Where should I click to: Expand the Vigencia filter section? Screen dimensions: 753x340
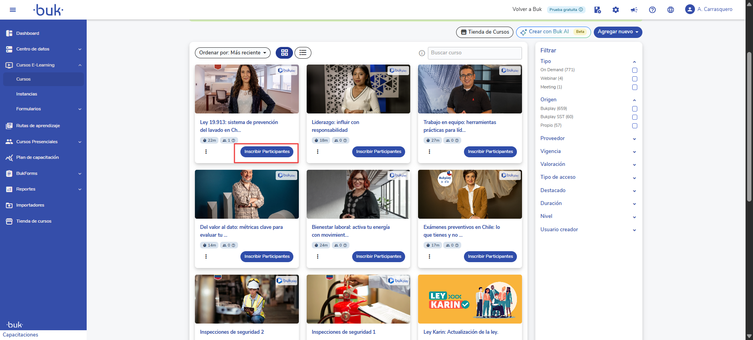[x=634, y=152]
